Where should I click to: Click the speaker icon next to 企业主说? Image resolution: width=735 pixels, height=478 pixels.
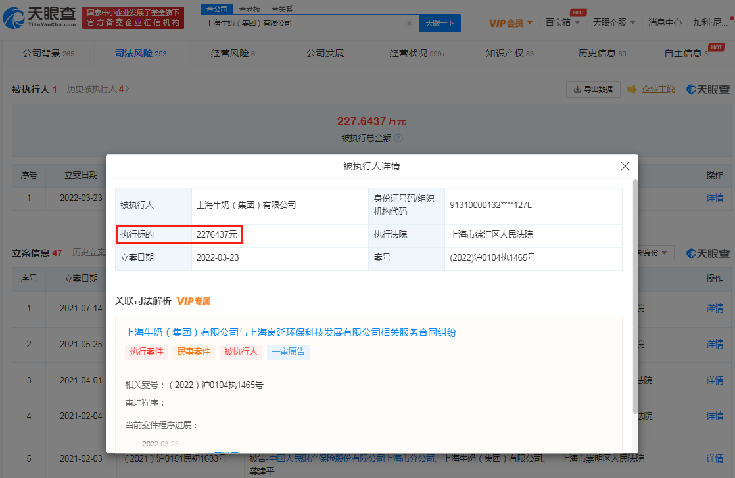point(632,89)
